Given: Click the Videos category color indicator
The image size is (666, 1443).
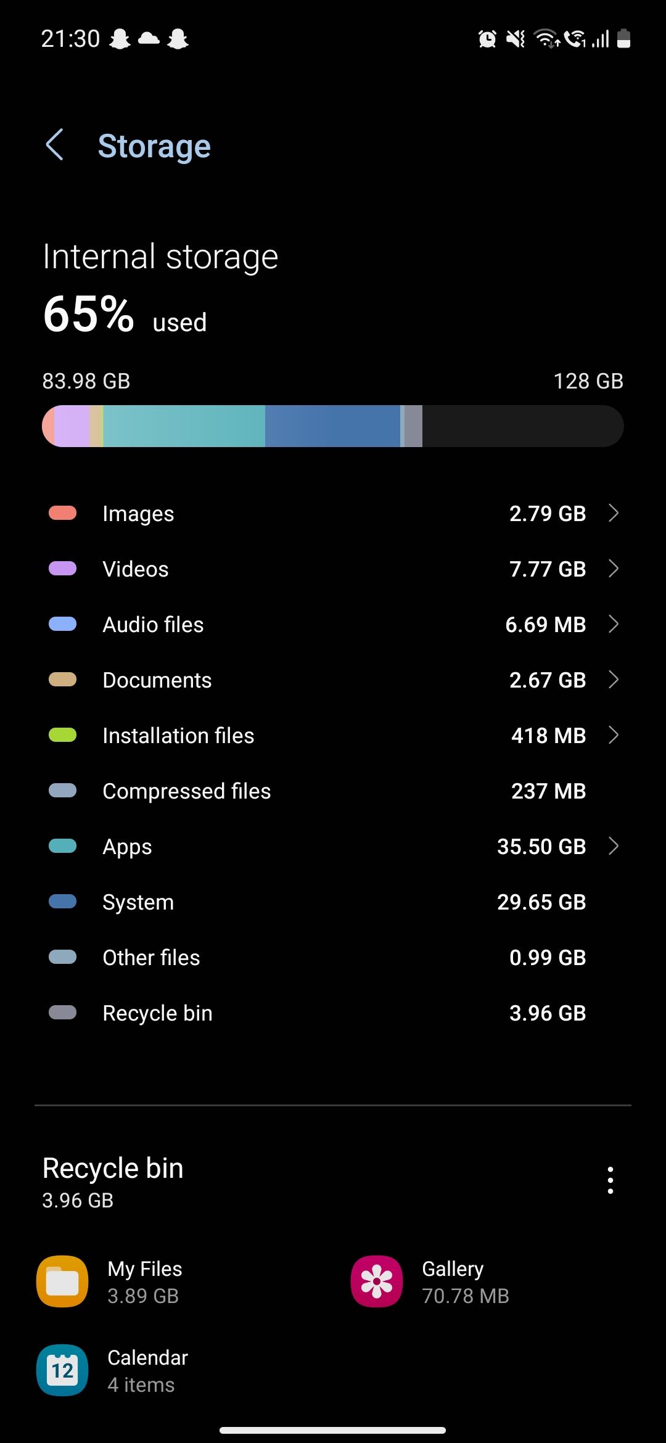Looking at the screenshot, I should (62, 568).
